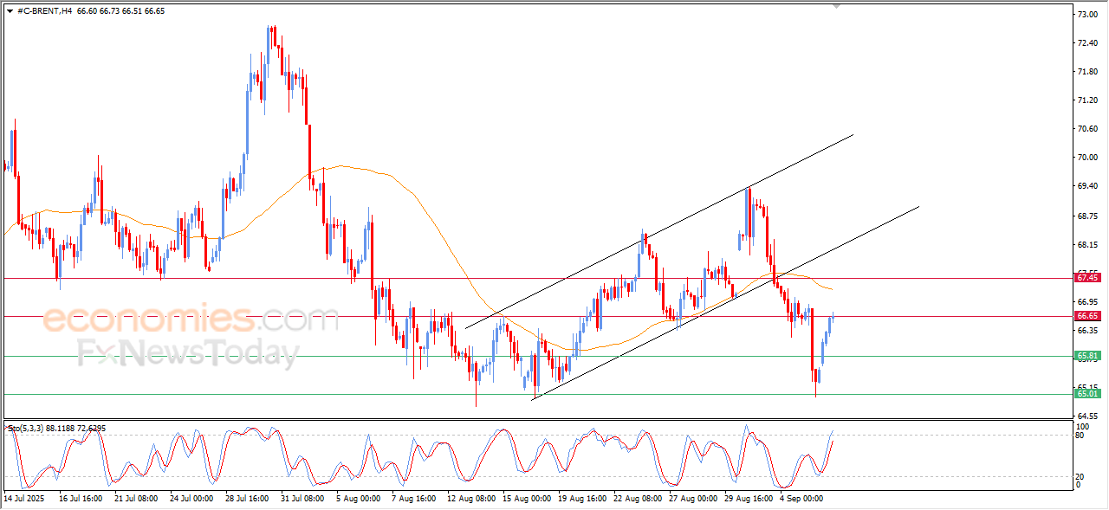The image size is (1109, 510).
Task: Click the 31 Jul 08:00 time label
Action: pyautogui.click(x=303, y=499)
